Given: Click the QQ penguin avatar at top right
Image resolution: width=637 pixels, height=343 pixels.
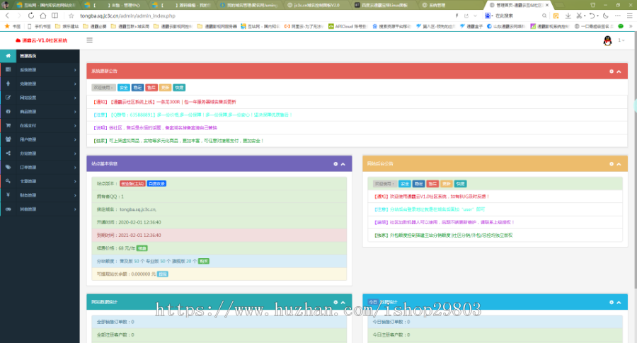Looking at the screenshot, I should pos(607,40).
